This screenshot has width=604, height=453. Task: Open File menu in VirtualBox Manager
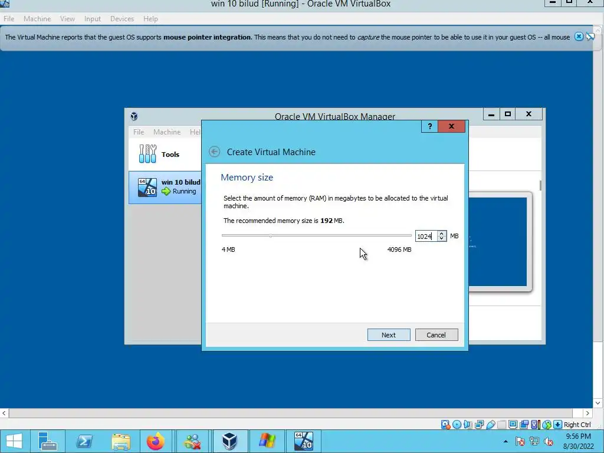click(139, 132)
